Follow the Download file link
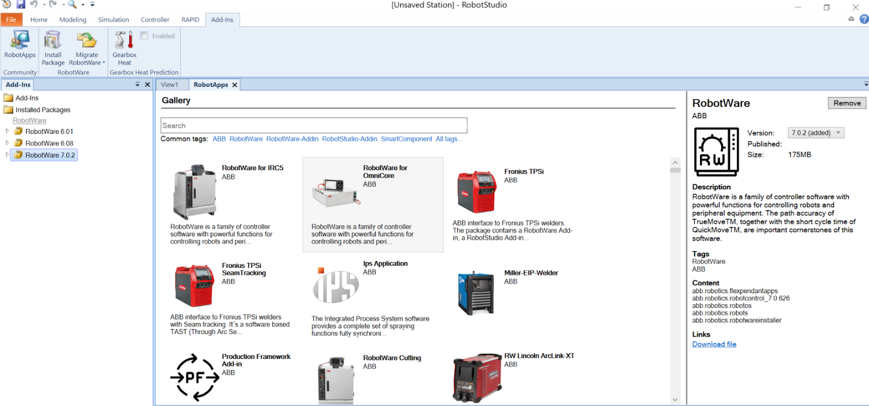 tap(714, 344)
